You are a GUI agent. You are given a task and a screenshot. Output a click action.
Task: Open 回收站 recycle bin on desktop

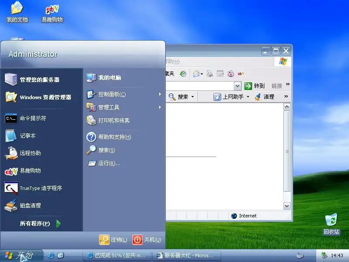[331, 224]
